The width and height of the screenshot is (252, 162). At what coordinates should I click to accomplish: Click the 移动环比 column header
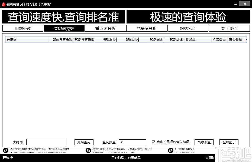tap(174, 39)
